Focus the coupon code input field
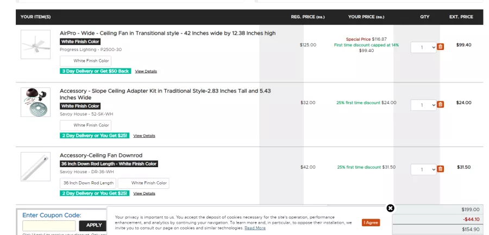The width and height of the screenshot is (489, 235). point(49,226)
